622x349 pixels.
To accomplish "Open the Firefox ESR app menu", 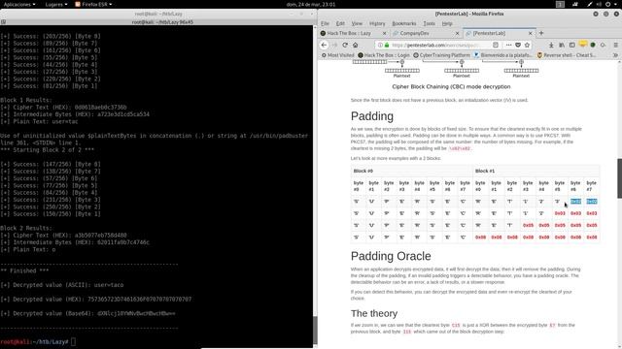I will tap(93, 4).
